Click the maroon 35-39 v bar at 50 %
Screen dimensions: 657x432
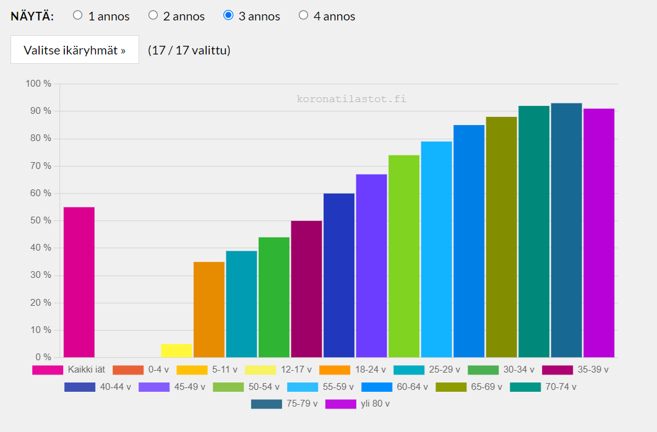coord(307,289)
